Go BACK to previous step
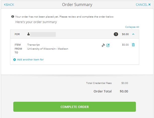Screen dimensions: 154x118 click(x=9, y=5)
